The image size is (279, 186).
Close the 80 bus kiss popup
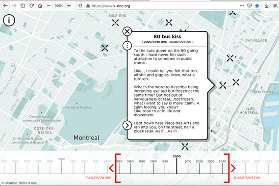(x=127, y=31)
